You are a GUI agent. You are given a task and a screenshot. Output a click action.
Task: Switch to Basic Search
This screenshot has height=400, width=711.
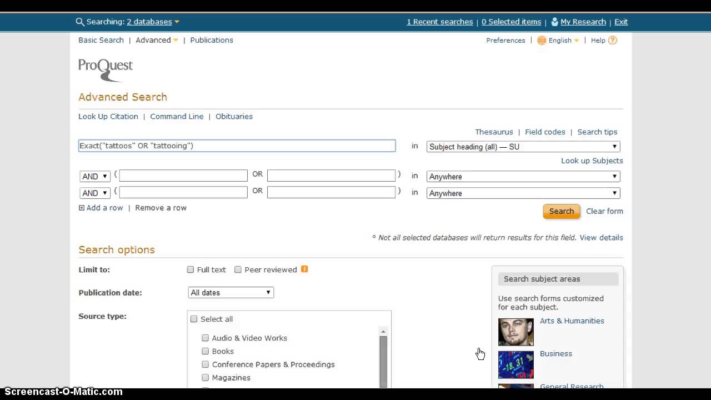tap(101, 41)
